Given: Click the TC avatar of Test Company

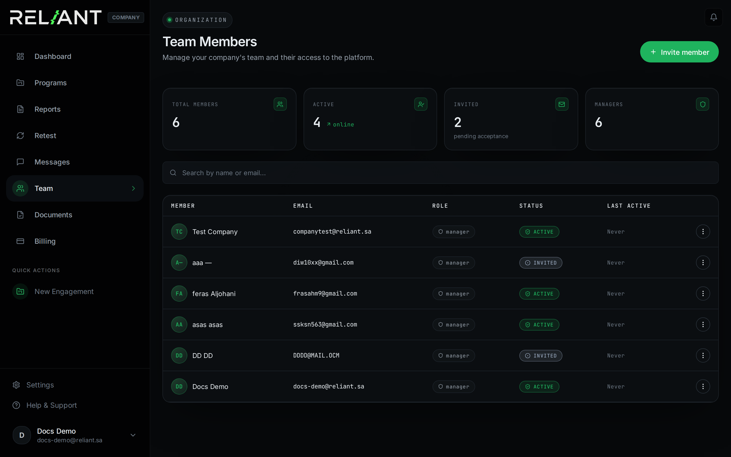Looking at the screenshot, I should pos(179,232).
